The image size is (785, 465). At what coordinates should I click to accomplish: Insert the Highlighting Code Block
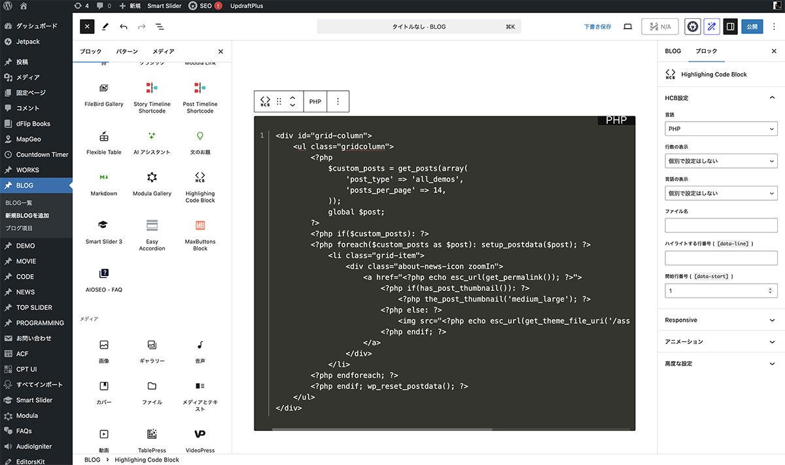200,186
